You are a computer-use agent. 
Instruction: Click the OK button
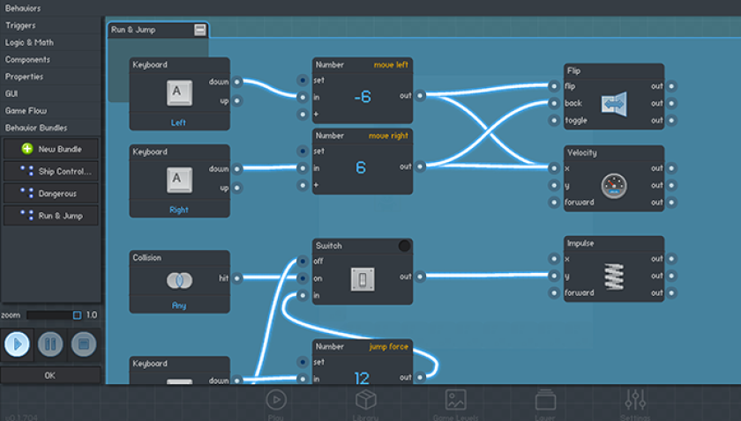[x=50, y=375]
